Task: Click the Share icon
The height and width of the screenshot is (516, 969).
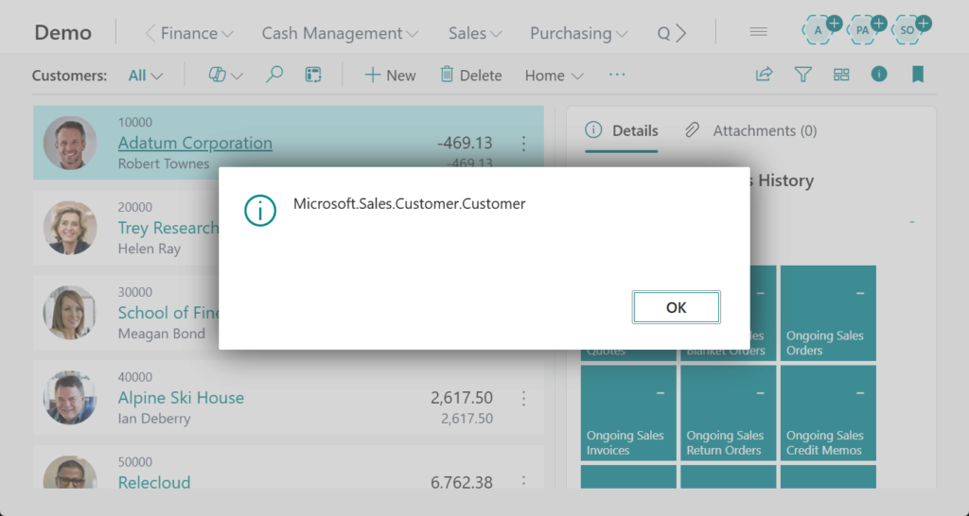Action: [x=764, y=75]
